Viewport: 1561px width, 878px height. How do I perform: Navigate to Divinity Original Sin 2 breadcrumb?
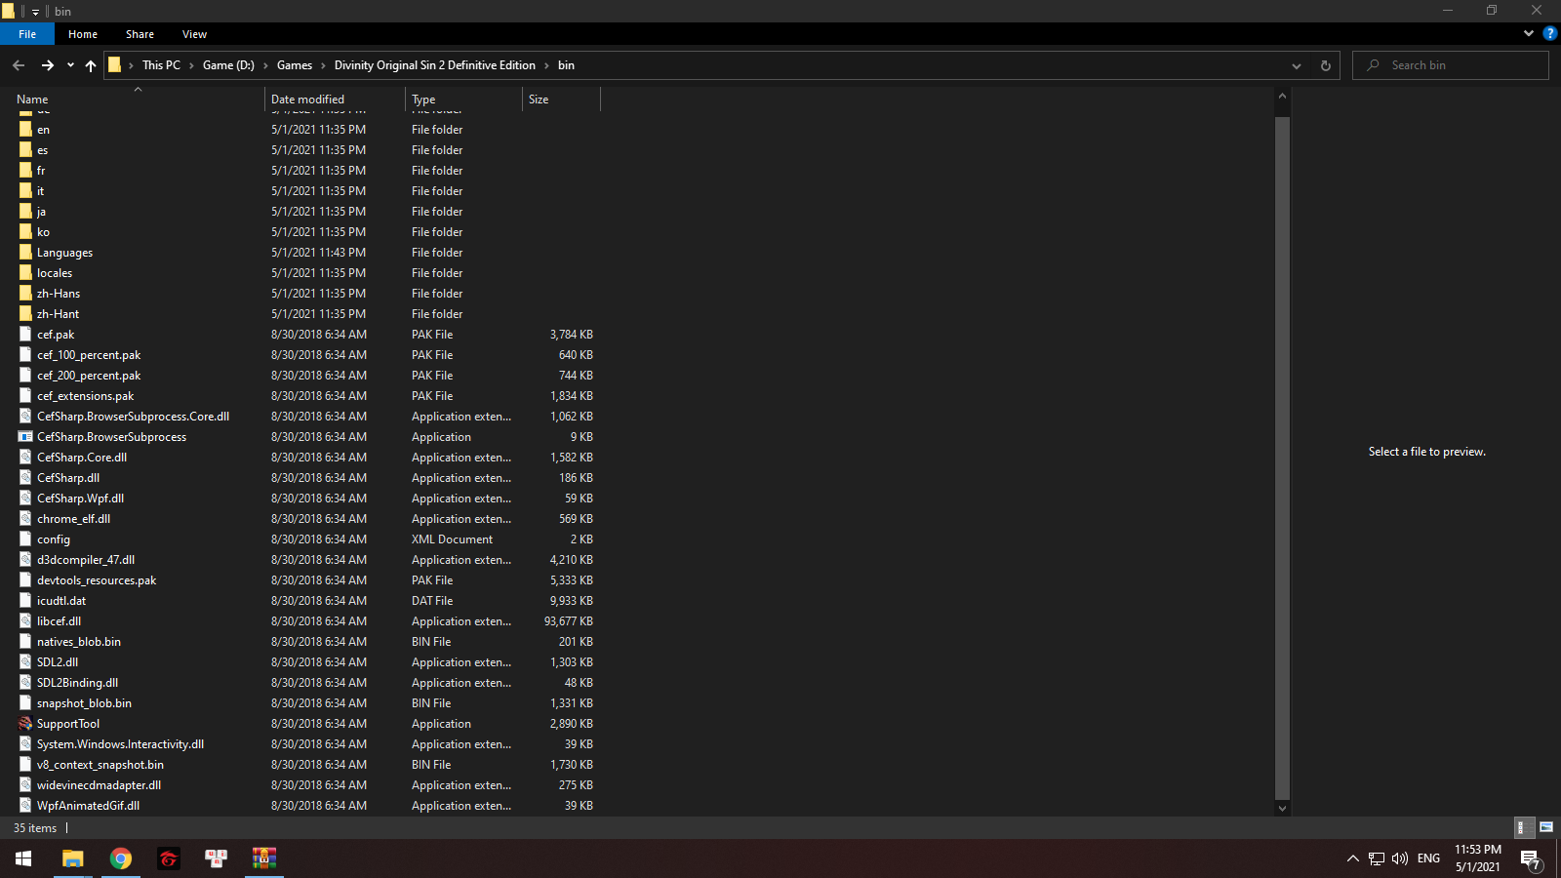pos(434,65)
